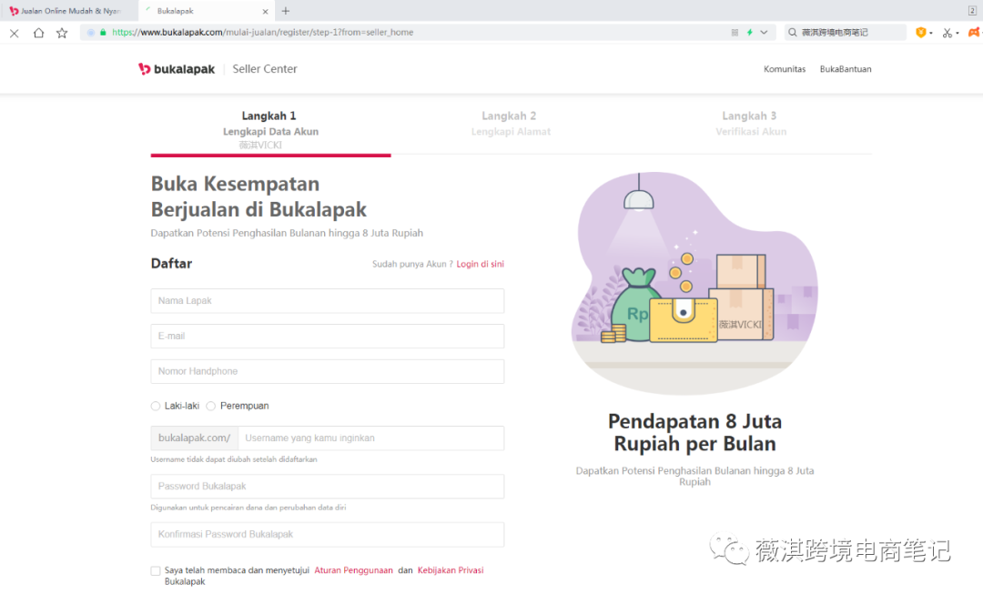This screenshot has width=983, height=594.
Task: Expand the shield extension dropdown arrow
Action: point(931,34)
